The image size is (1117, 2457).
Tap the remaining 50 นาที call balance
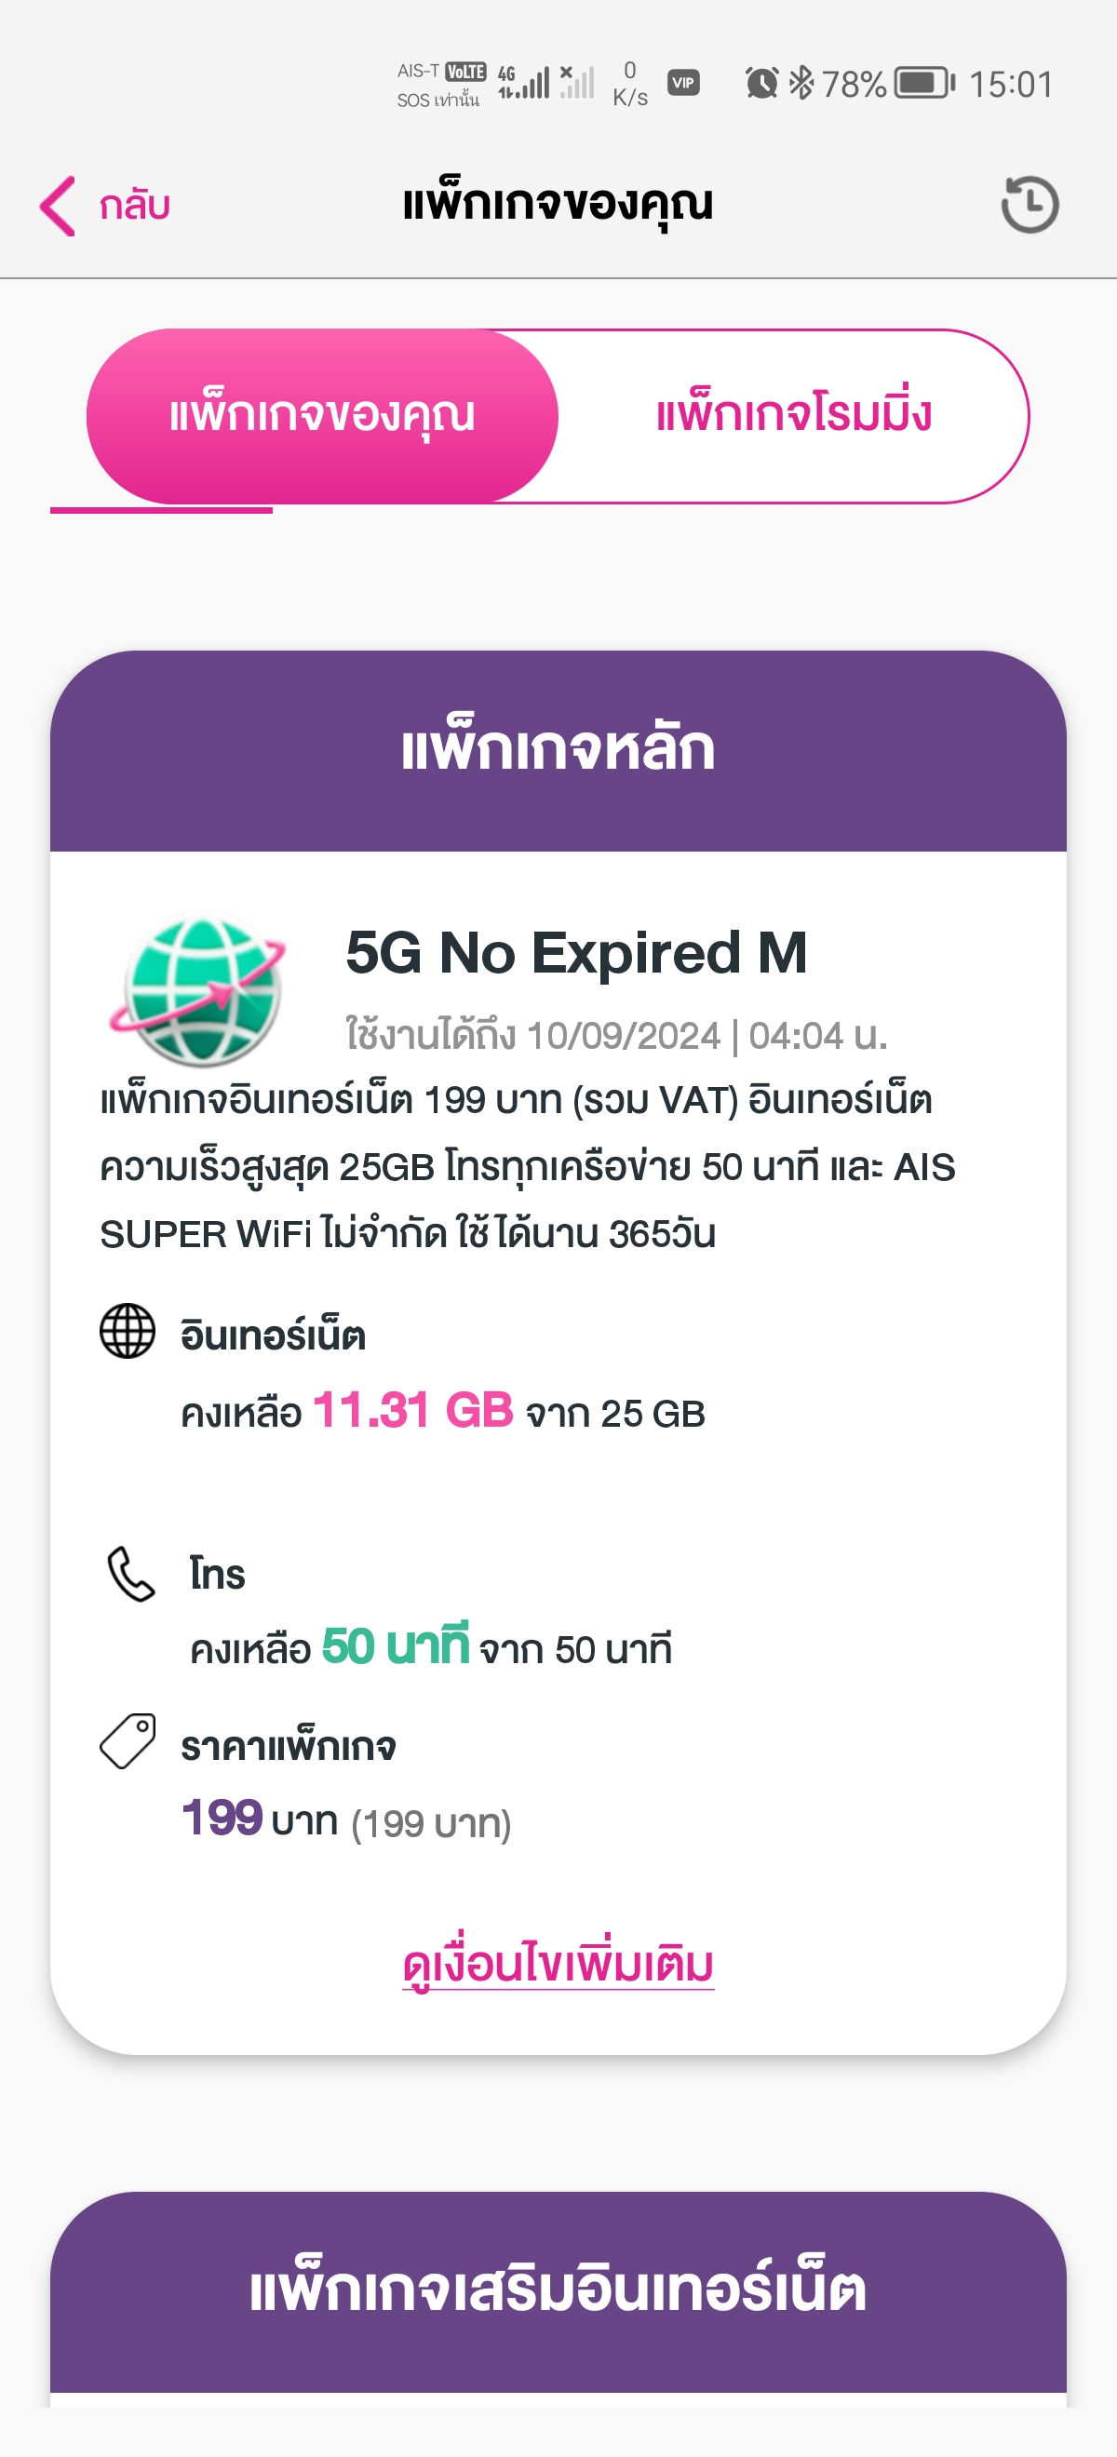pos(395,1646)
